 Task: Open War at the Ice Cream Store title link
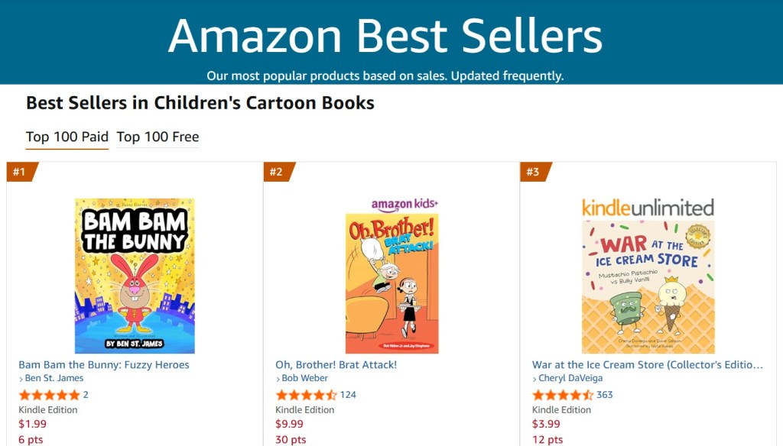(x=648, y=365)
